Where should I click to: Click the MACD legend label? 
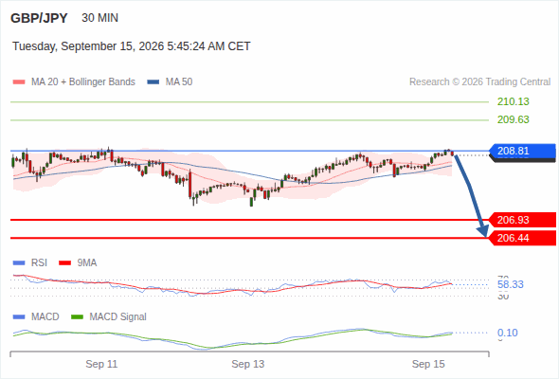pyautogui.click(x=45, y=316)
